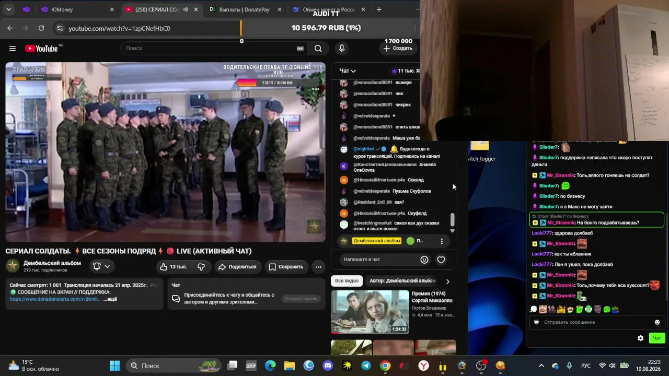Expand the description with ...ещё
The width and height of the screenshot is (669, 376).
click(x=110, y=299)
